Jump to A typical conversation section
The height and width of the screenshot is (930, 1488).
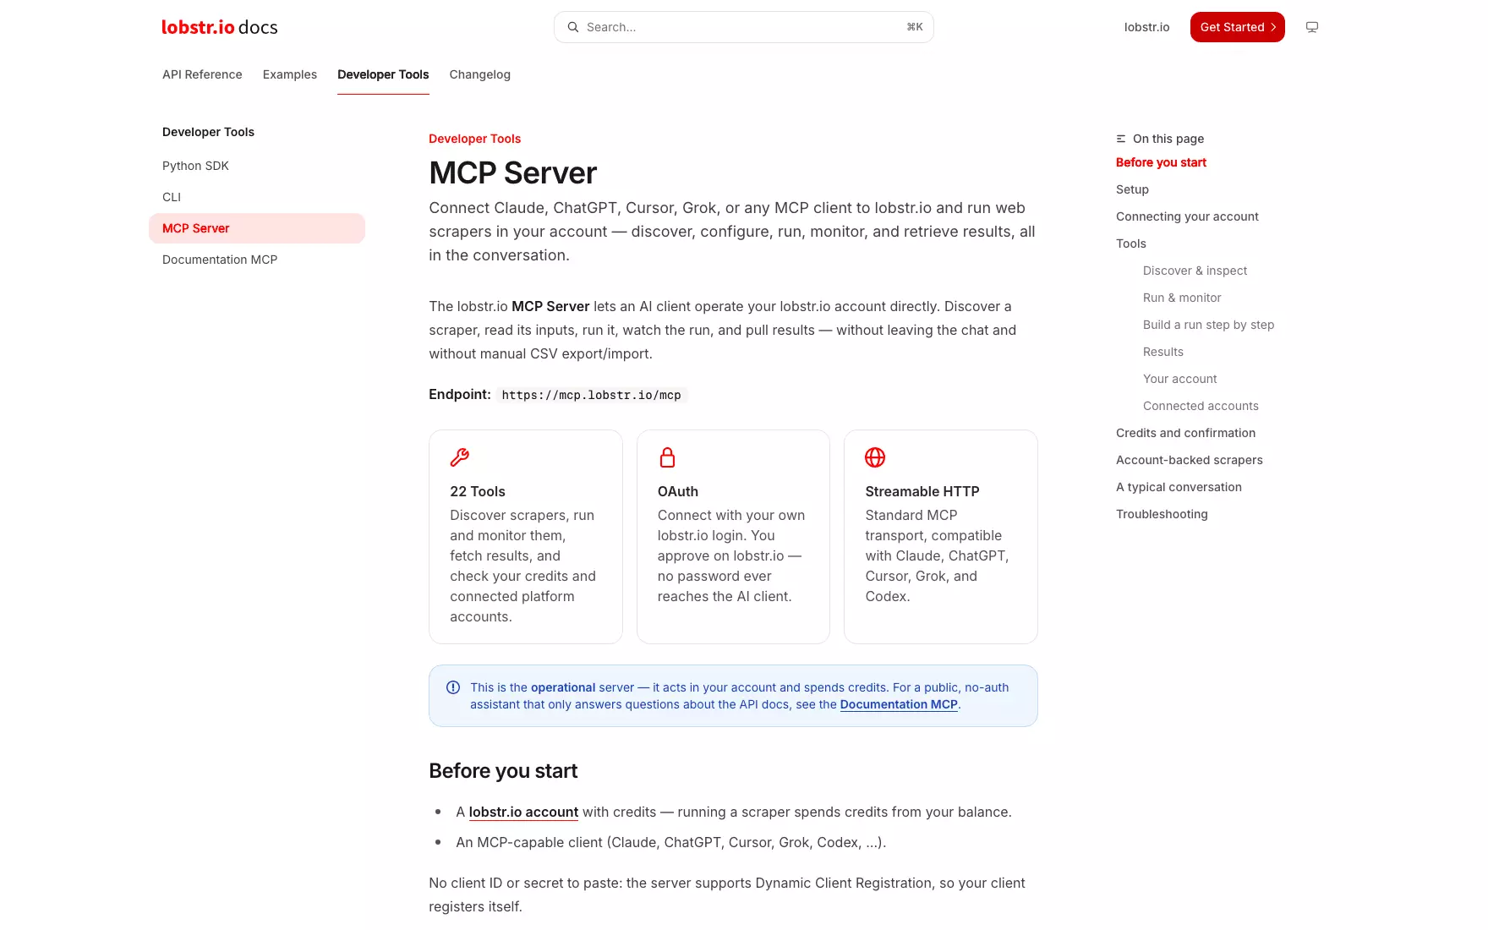point(1179,487)
